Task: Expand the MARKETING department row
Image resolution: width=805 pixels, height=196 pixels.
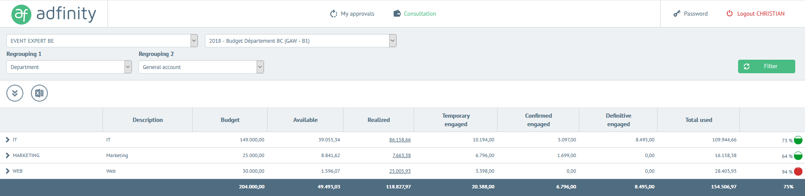Action: click(x=8, y=155)
